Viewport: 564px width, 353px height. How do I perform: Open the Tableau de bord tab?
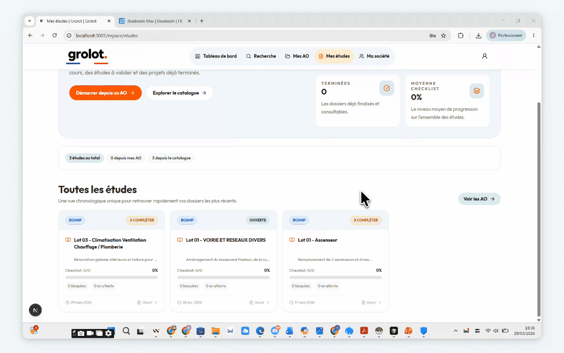(x=216, y=56)
